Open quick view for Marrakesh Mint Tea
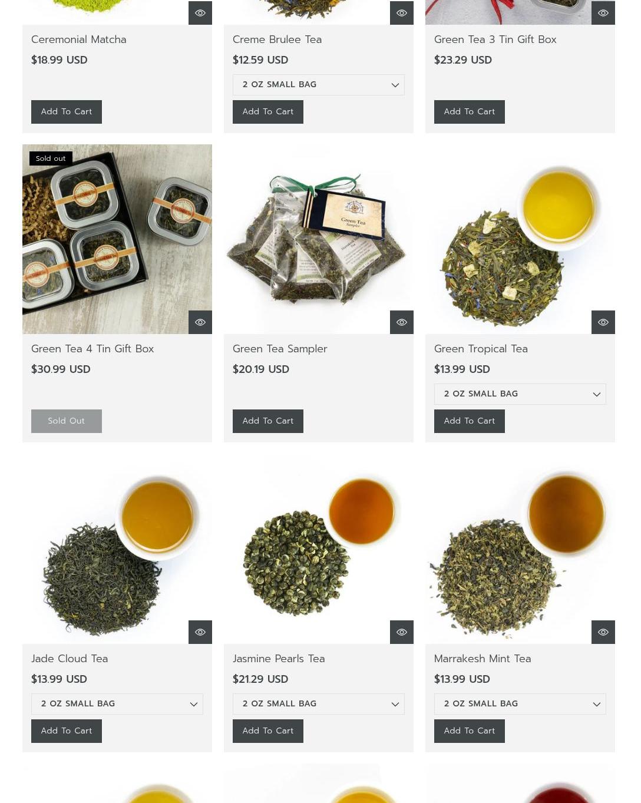The height and width of the screenshot is (803, 641). (x=603, y=632)
